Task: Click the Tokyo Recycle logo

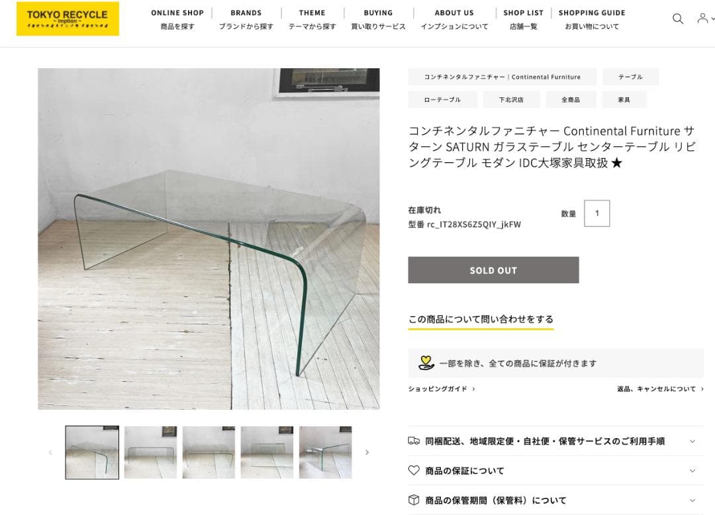Action: coord(68,19)
